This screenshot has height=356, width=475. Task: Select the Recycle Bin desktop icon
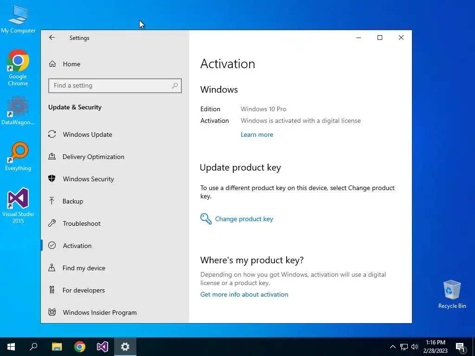(x=452, y=294)
